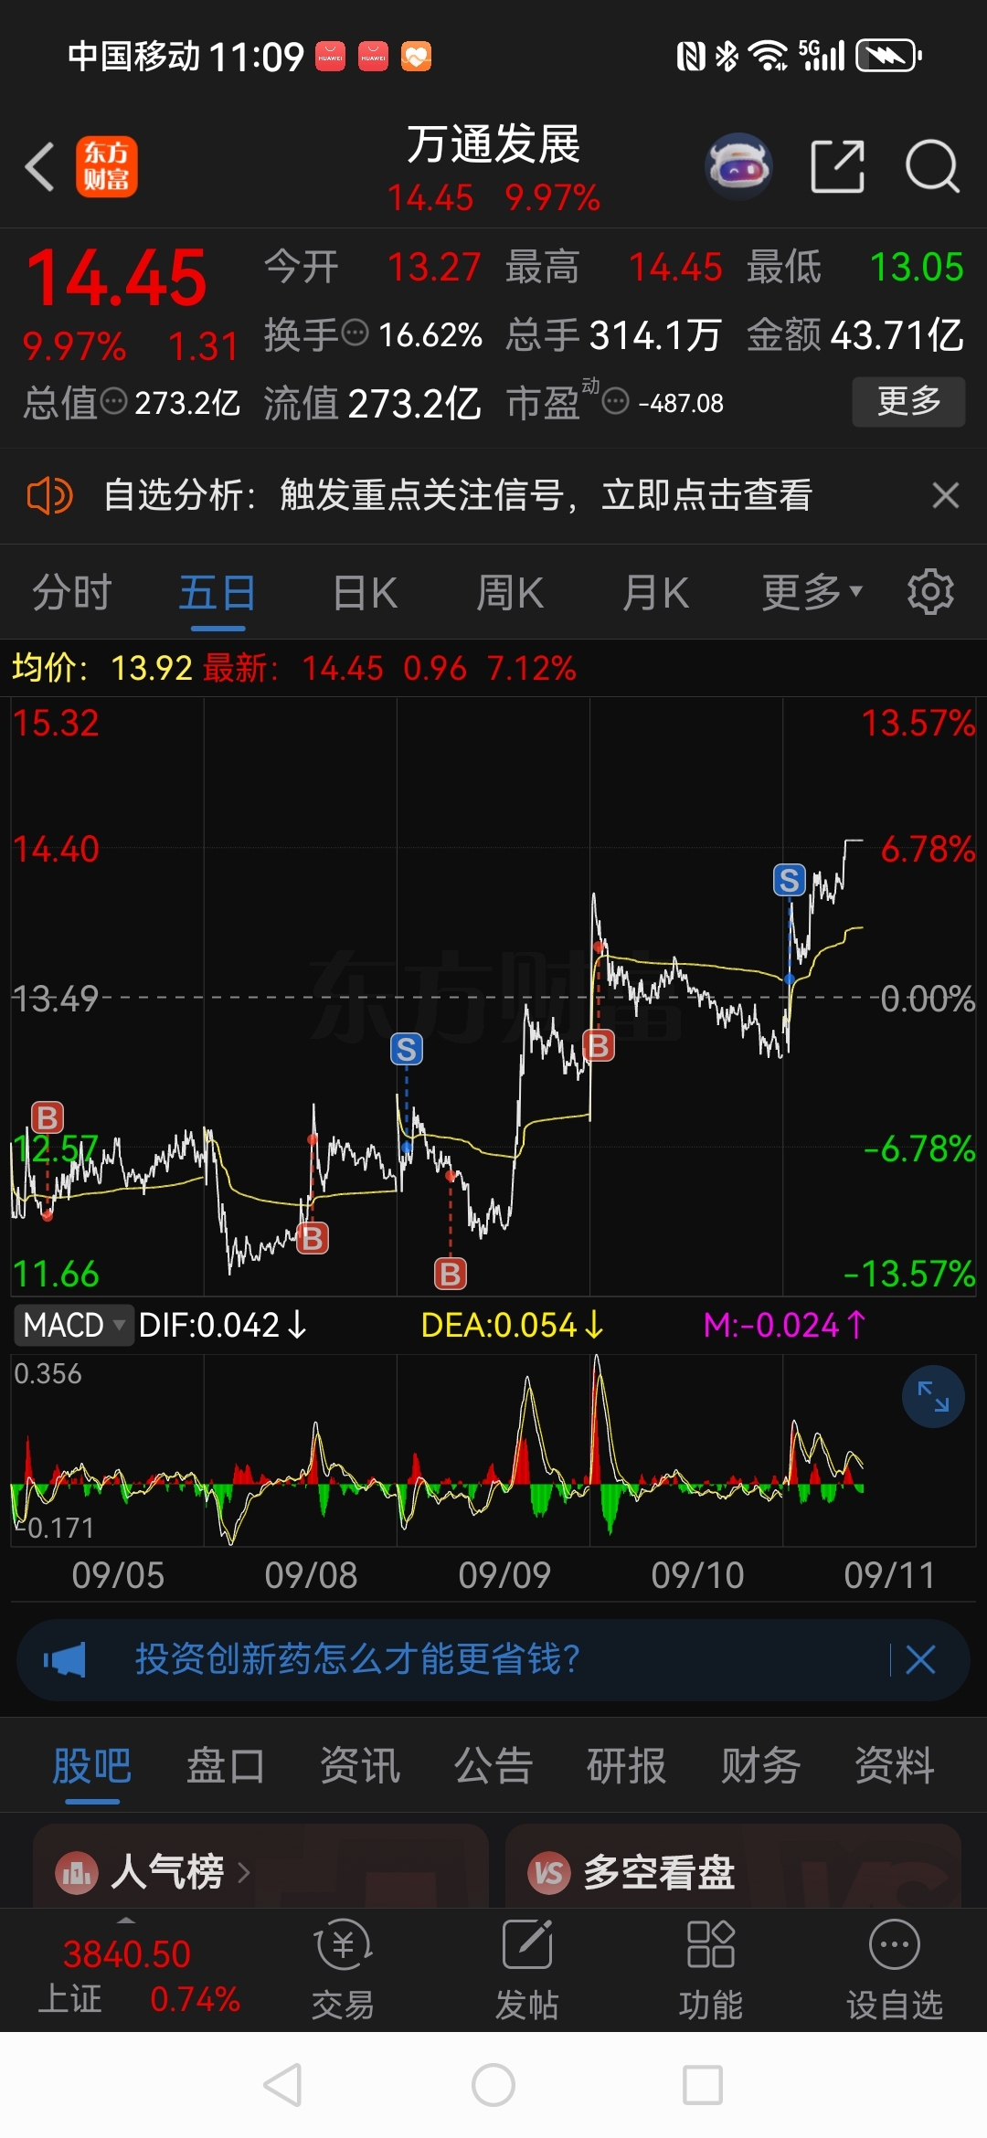Tap the blue megaphone banner icon
Image resolution: width=987 pixels, height=2138 pixels.
65,1659
